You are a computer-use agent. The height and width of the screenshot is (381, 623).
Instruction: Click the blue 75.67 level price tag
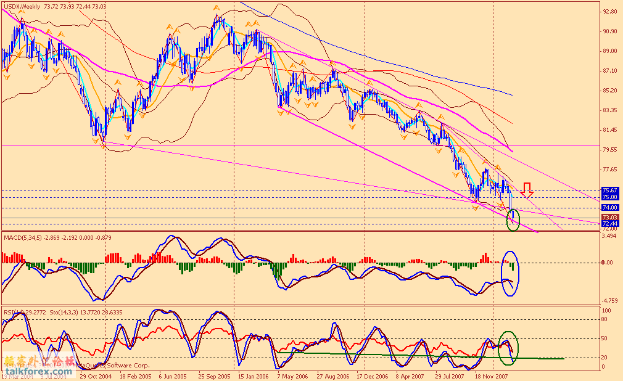click(x=610, y=190)
